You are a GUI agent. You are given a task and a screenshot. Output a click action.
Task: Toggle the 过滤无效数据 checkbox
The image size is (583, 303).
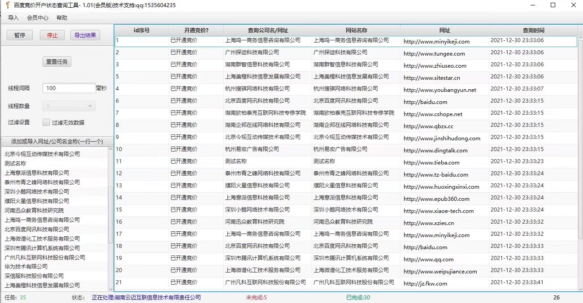click(46, 122)
